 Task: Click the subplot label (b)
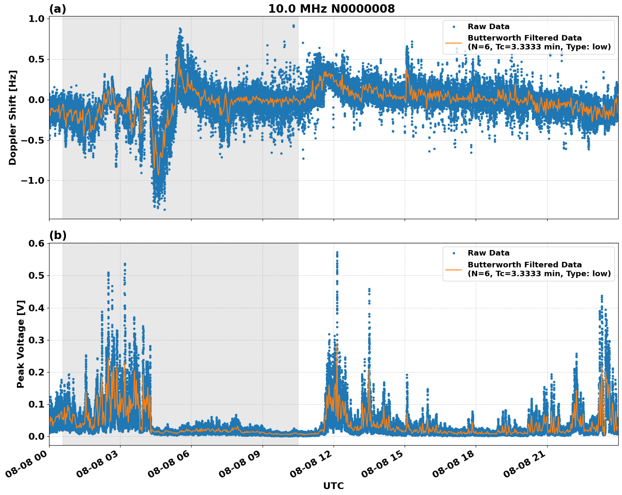tap(58, 235)
